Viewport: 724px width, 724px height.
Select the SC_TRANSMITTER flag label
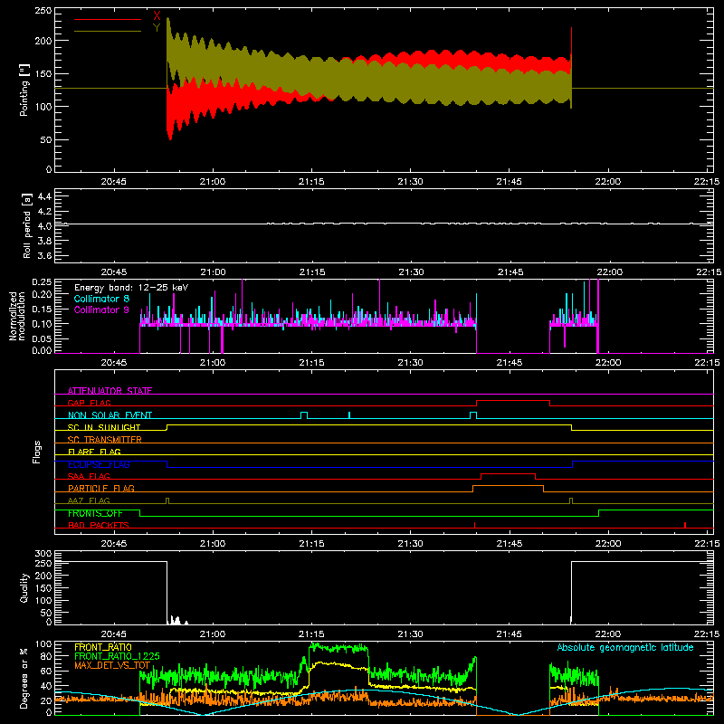[x=105, y=440]
